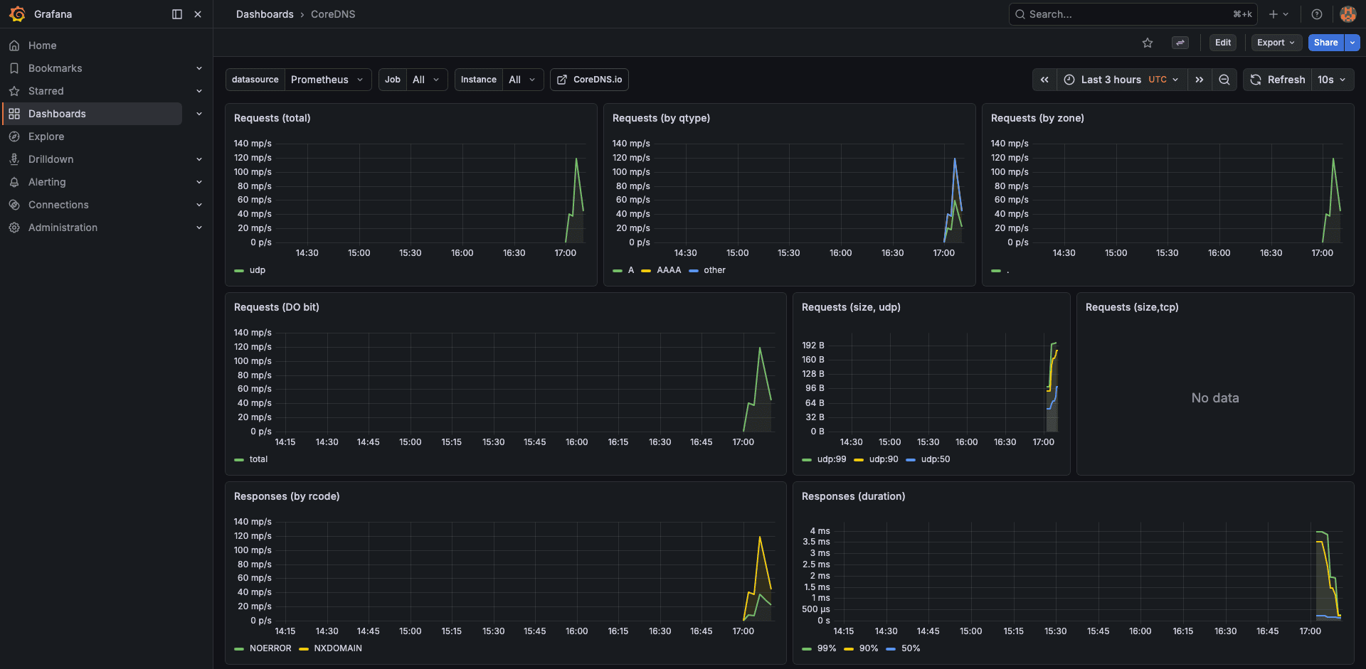
Task: Toggle the NXDOMAIN legend entry
Action: click(x=338, y=648)
